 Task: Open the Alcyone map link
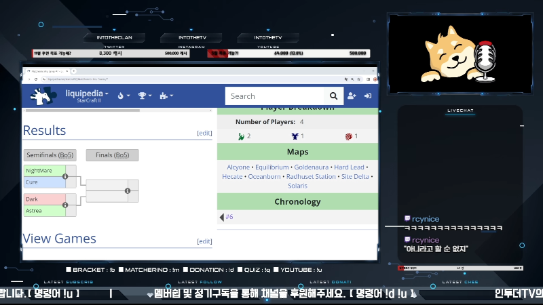tap(238, 167)
